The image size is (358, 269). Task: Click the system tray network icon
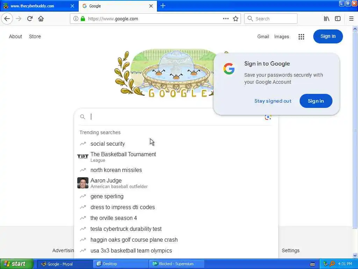click(x=325, y=264)
